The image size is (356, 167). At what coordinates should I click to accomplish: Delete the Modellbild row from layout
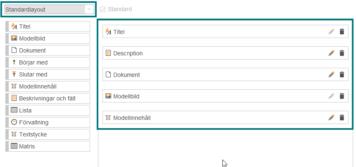tap(342, 96)
